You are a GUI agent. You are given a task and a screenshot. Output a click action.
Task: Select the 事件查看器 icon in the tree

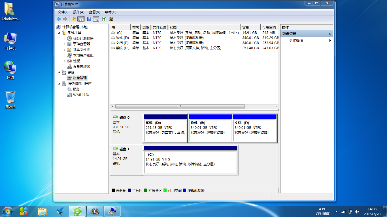pyautogui.click(x=69, y=44)
